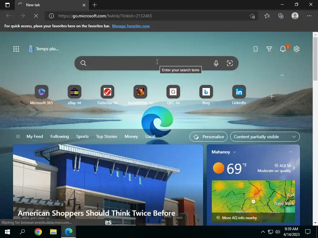The image size is (318, 238).
Task: Open the Temps weather widget
Action: [44, 49]
